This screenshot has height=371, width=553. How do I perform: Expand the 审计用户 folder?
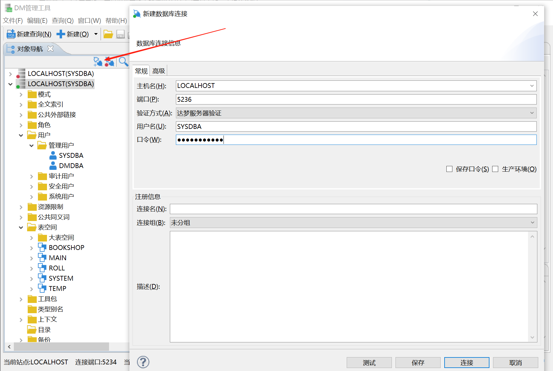click(x=32, y=176)
